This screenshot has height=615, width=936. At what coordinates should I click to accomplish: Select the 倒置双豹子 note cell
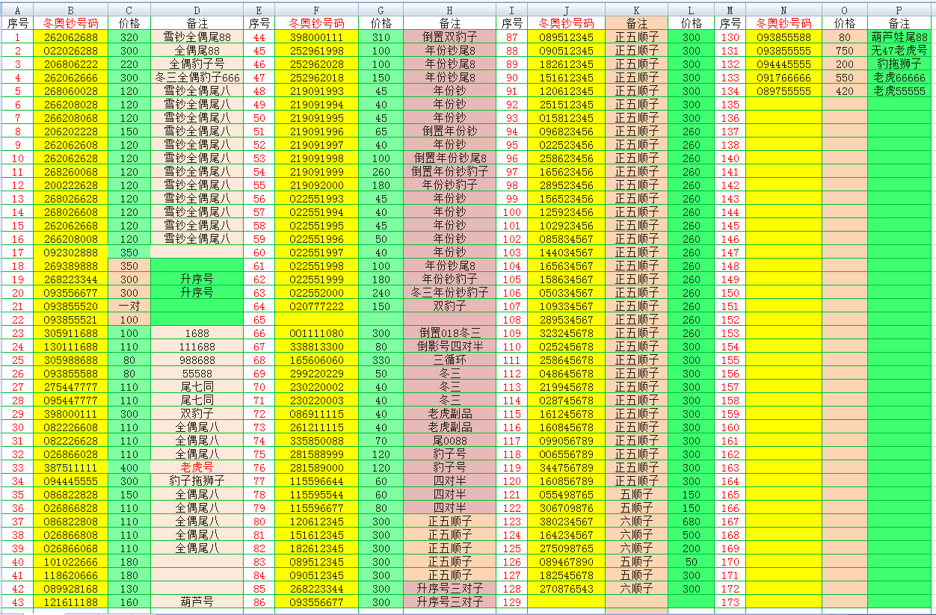point(449,37)
